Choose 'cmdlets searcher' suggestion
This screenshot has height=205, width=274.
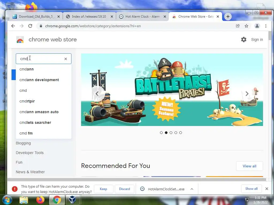coord(44,123)
